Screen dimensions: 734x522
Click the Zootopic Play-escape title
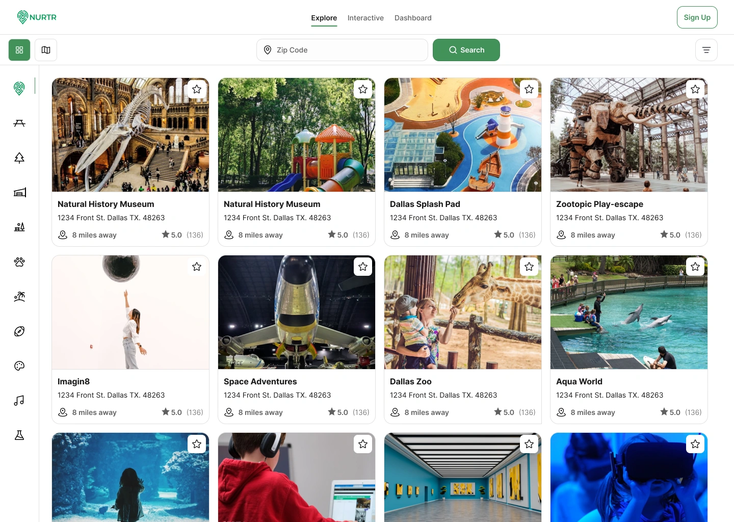pyautogui.click(x=599, y=204)
